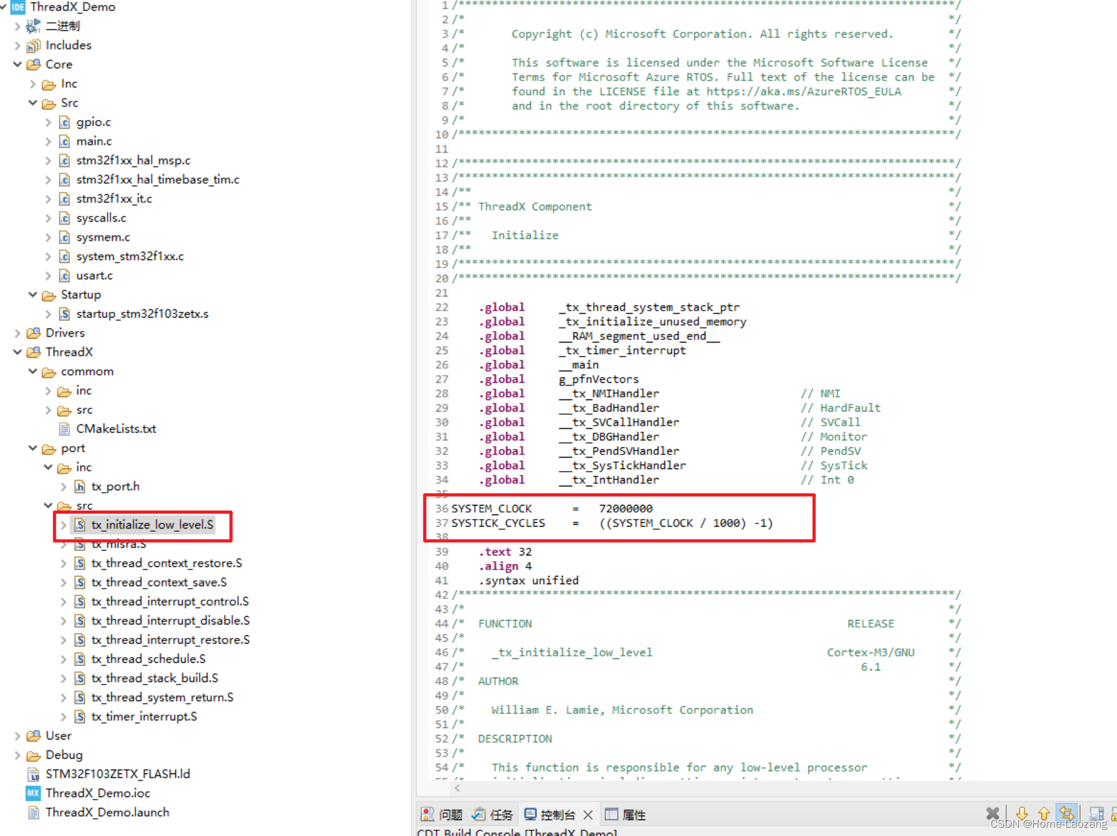Expand the Drivers tree node
The width and height of the screenshot is (1117, 836).
point(17,332)
